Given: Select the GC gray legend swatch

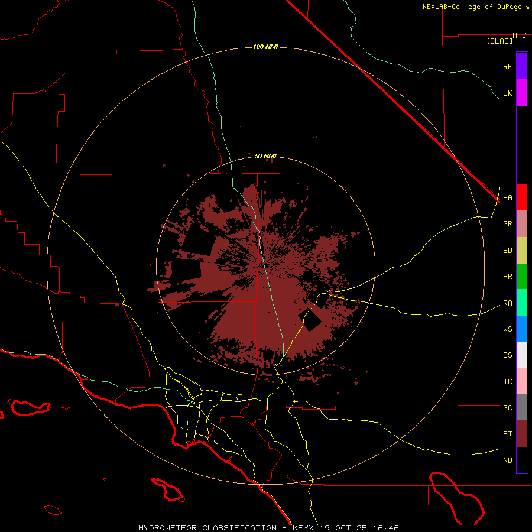Looking at the screenshot, I should tap(522, 407).
